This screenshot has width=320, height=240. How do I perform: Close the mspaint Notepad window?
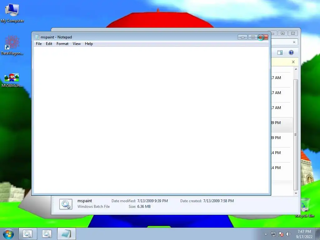point(263,37)
